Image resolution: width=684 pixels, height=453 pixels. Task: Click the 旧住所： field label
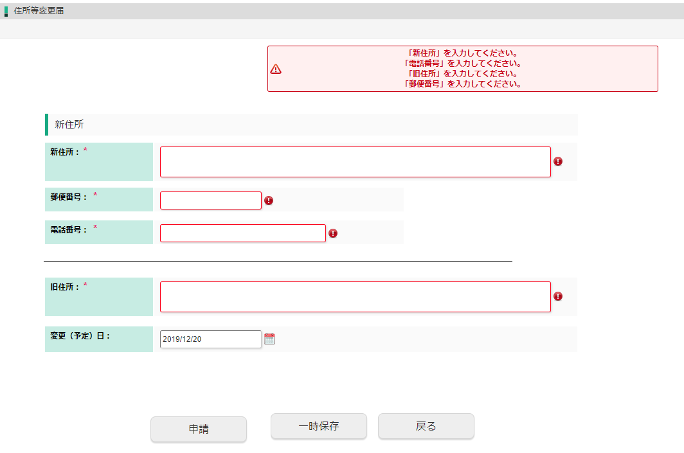[x=65, y=287]
